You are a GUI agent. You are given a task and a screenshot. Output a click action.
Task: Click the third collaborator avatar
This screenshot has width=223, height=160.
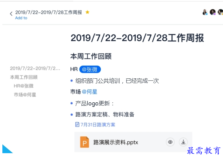point(220,12)
